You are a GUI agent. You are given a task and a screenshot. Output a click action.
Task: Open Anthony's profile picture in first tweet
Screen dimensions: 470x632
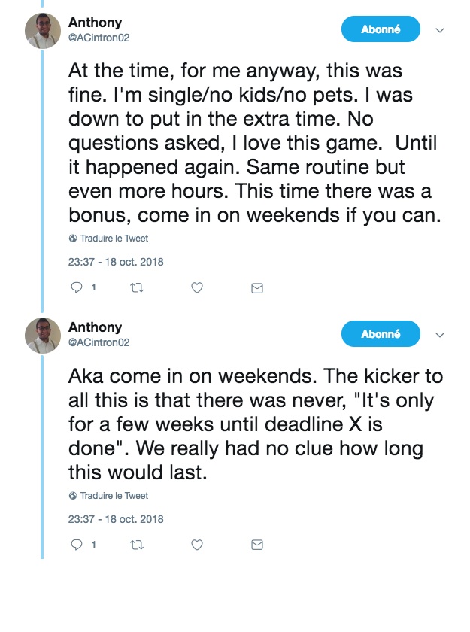coord(43,31)
